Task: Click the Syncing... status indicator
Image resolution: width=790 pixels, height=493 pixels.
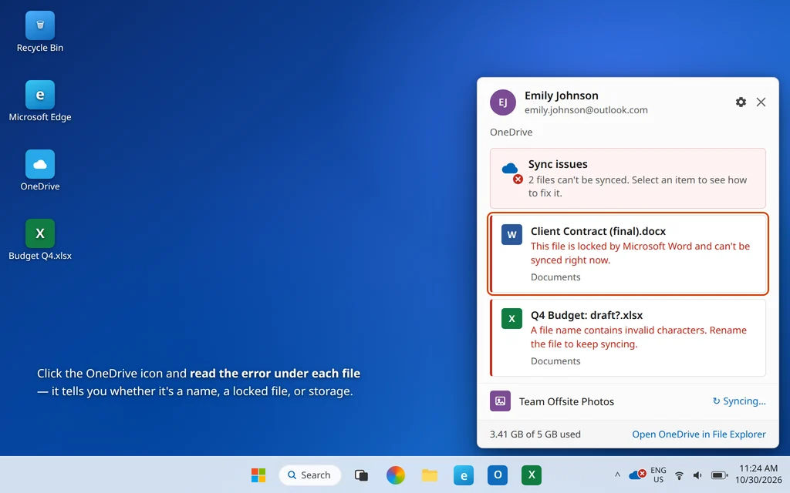Action: coord(739,401)
